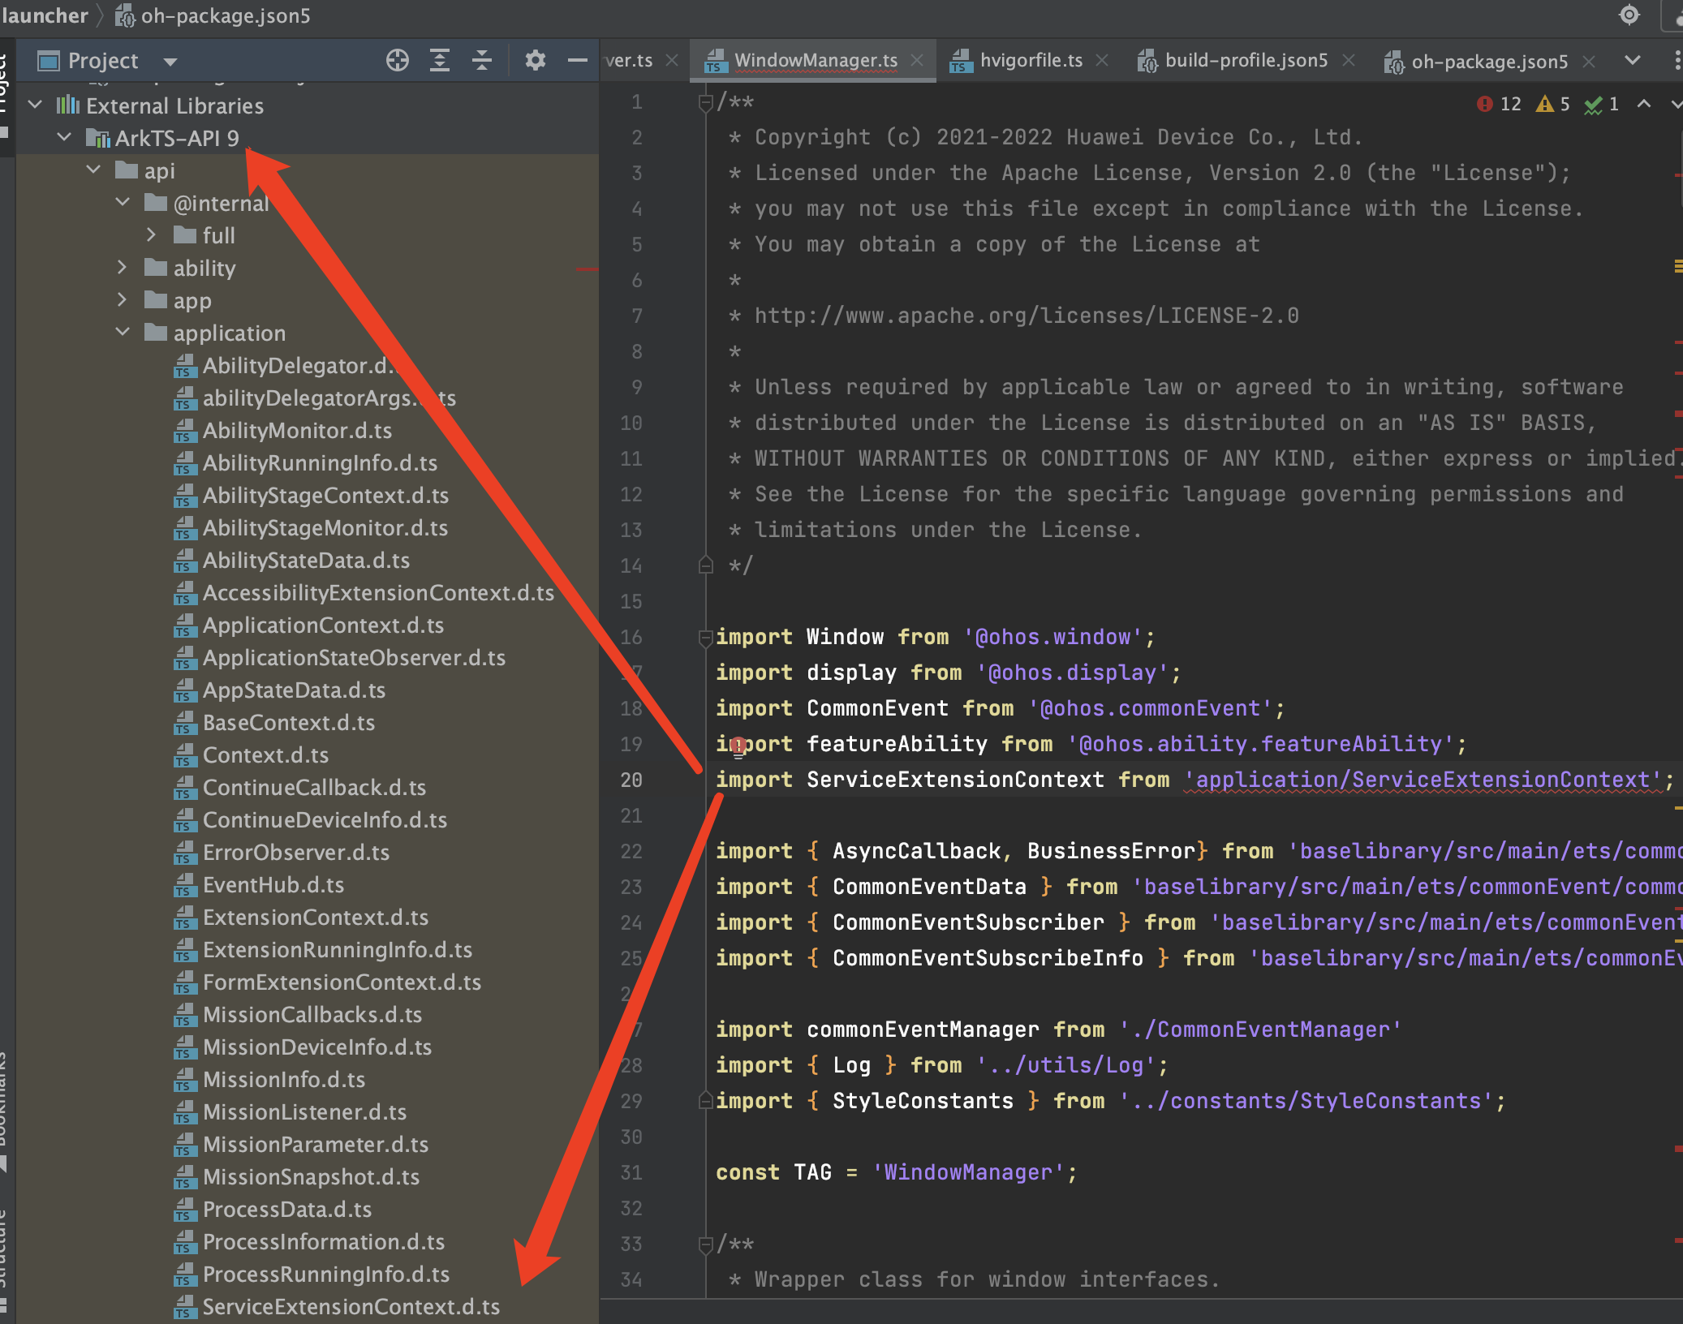Click the fold toggle at line 33 comment
Image resolution: width=1683 pixels, height=1324 pixels.
pos(705,1244)
